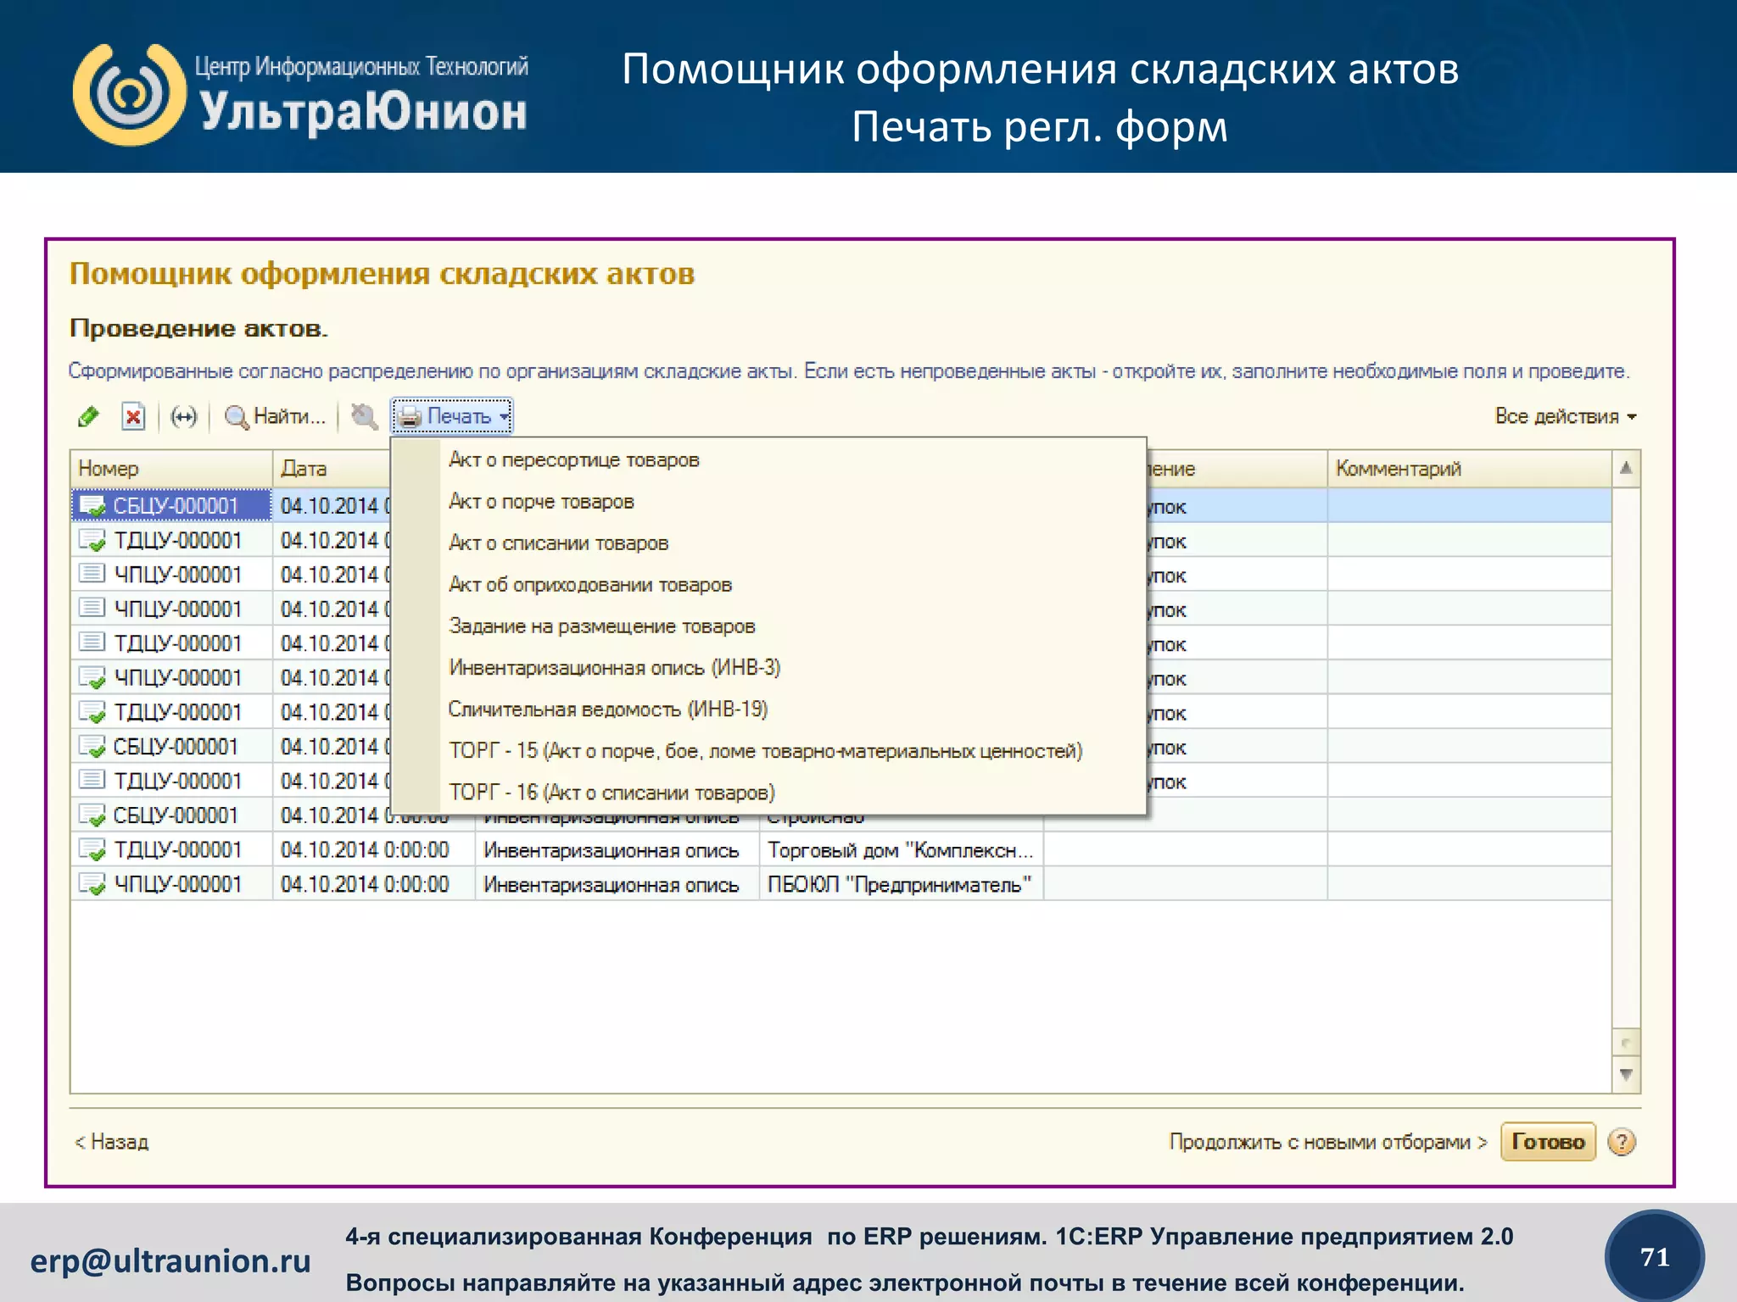
Task: Click last row date 04.10.2014 0:00:00
Action: [x=373, y=884]
